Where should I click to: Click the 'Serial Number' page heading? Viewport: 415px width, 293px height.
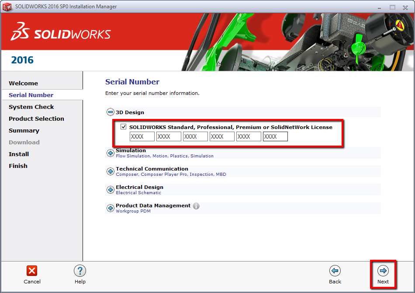click(x=132, y=82)
